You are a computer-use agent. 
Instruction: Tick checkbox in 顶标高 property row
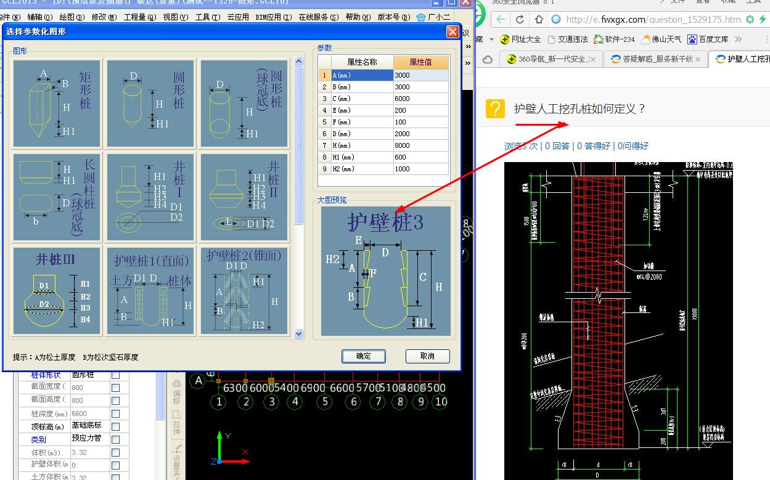(x=115, y=426)
